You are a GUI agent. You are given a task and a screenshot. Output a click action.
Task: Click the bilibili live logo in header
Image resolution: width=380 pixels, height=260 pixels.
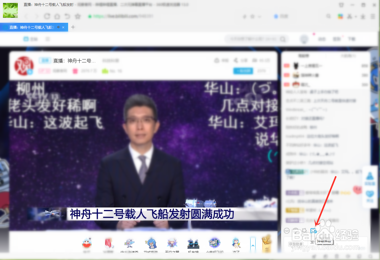[31, 39]
